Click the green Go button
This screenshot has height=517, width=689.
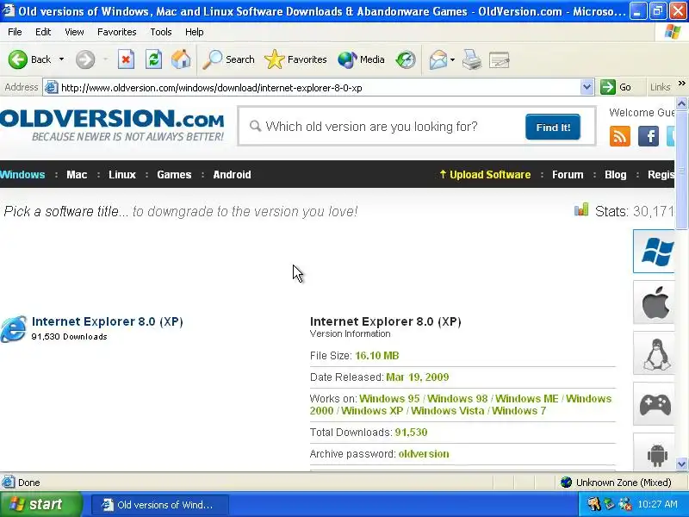click(617, 87)
